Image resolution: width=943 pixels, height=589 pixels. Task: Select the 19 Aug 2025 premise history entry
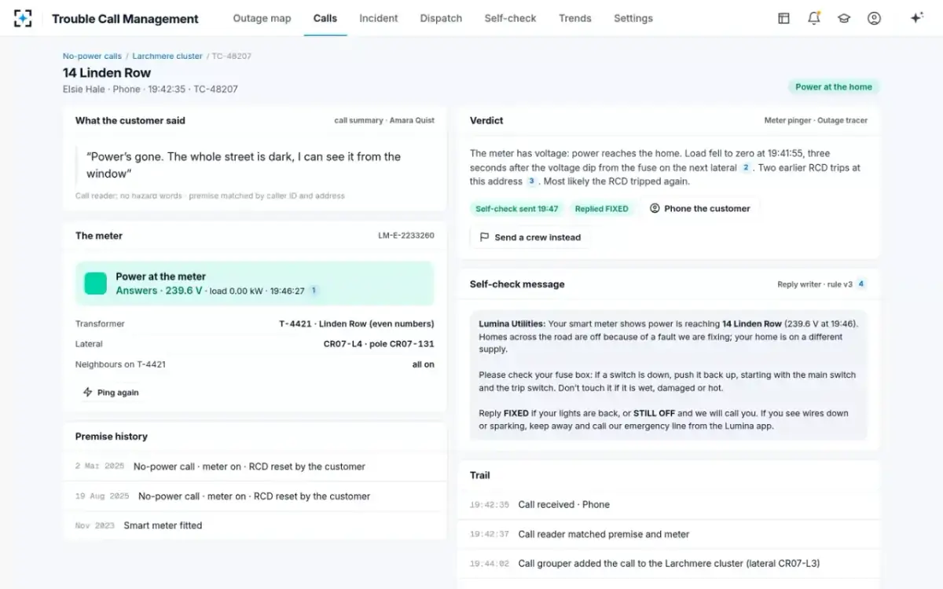click(255, 496)
